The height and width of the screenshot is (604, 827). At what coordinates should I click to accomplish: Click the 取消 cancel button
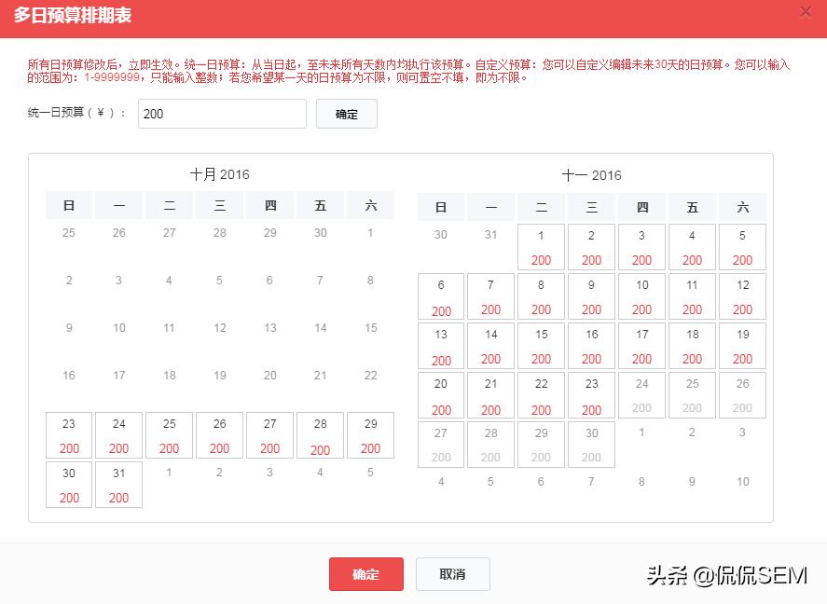(453, 574)
